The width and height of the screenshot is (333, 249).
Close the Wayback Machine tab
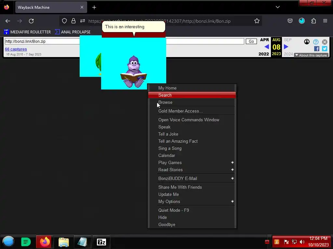click(x=82, y=7)
